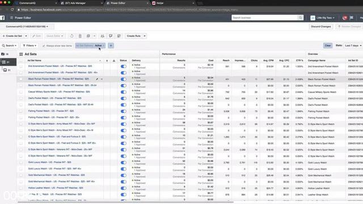Tick the select-all checkbox in table header
Screen dimensions: 363x204
click(21, 61)
